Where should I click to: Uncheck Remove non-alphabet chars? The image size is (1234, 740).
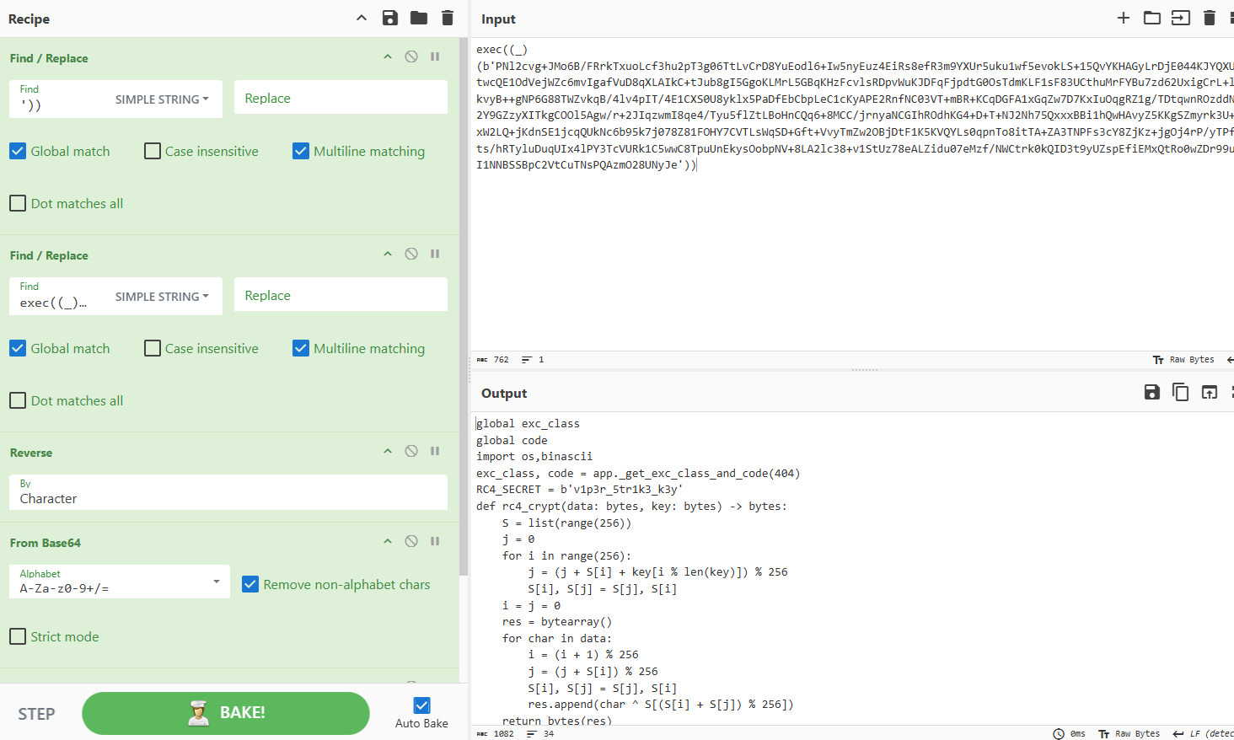(x=250, y=584)
